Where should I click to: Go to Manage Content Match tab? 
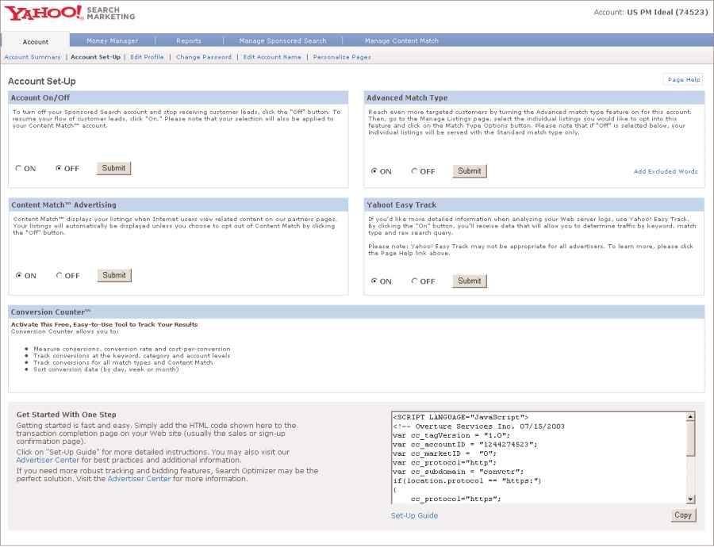point(401,41)
